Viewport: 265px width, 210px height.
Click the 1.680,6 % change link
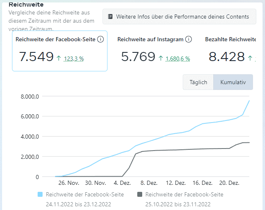click(x=178, y=59)
